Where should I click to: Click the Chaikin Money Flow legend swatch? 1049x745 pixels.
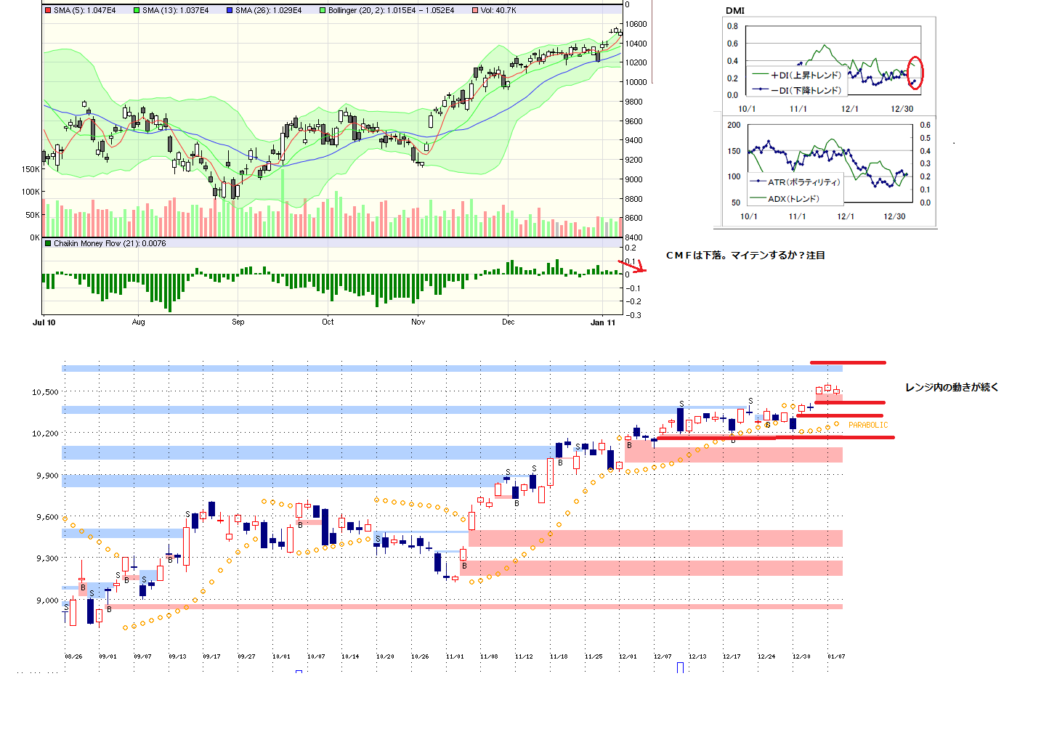coord(48,244)
